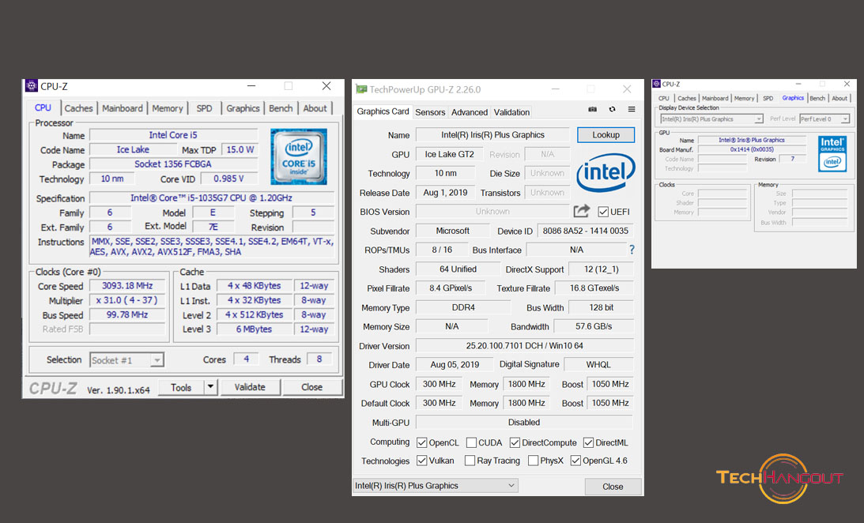Switch to the Validation tab in GPU-Z
The height and width of the screenshot is (523, 864).
pyautogui.click(x=512, y=112)
